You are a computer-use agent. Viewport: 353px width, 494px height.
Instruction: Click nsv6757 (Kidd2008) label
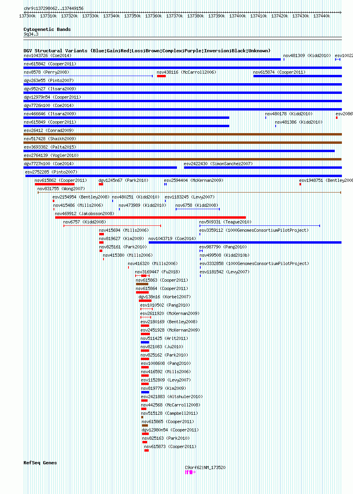(x=84, y=222)
